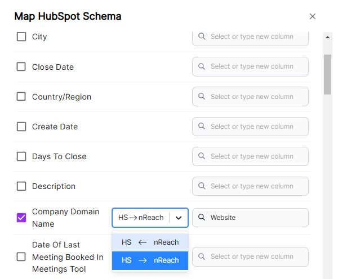Close the Map HubSpot Schema dialog
338x279 pixels.
point(312,16)
